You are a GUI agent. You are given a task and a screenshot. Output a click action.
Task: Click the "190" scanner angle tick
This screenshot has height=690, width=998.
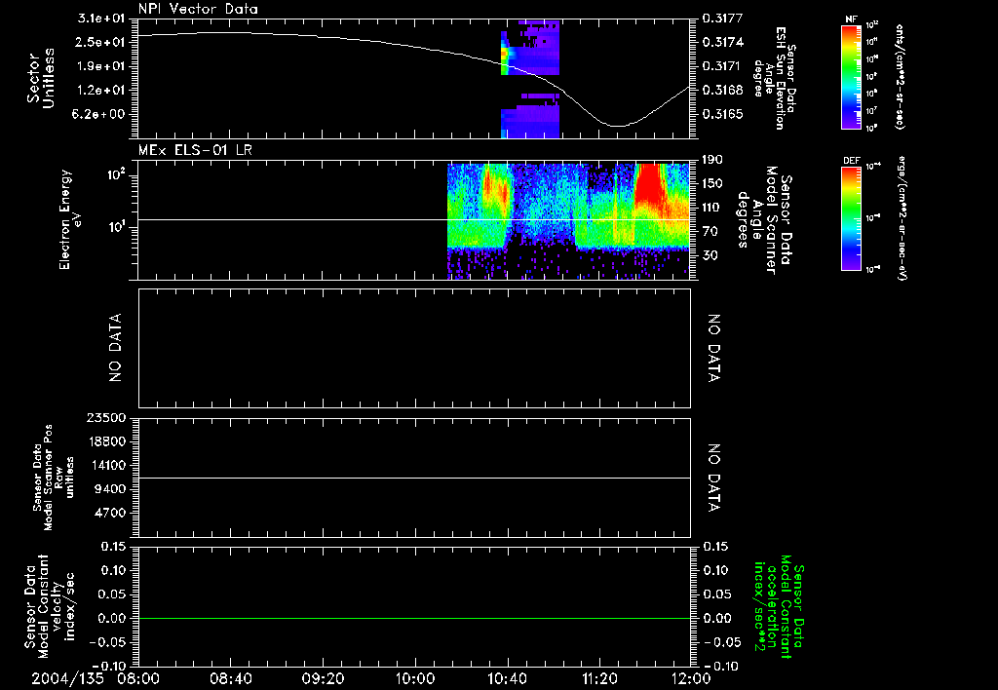pyautogui.click(x=712, y=160)
